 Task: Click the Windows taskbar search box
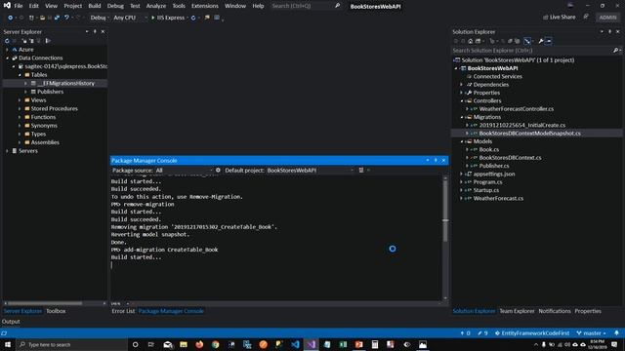click(x=71, y=344)
